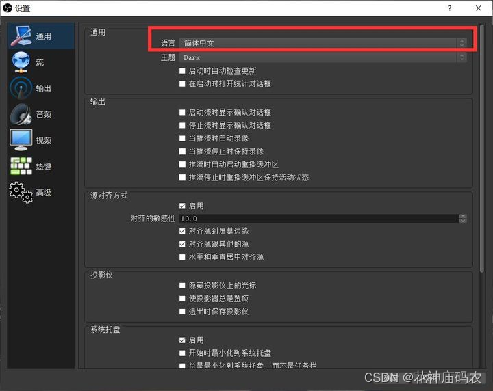
Task: Select the 高级 label in sidebar
Action: click(43, 192)
